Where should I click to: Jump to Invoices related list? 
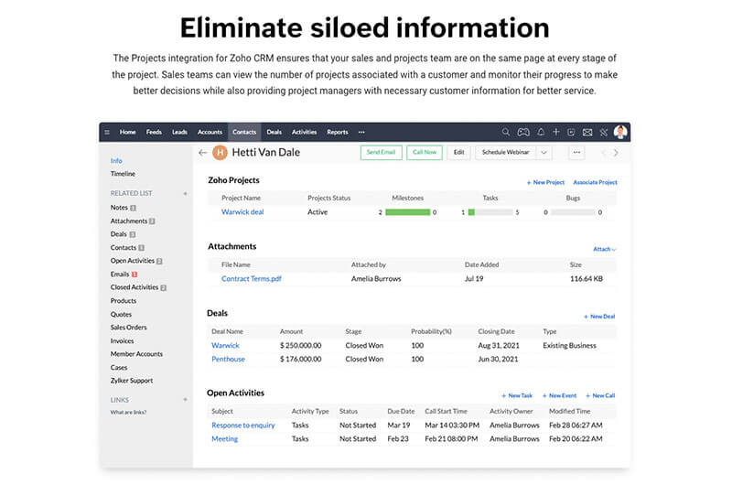122,340
